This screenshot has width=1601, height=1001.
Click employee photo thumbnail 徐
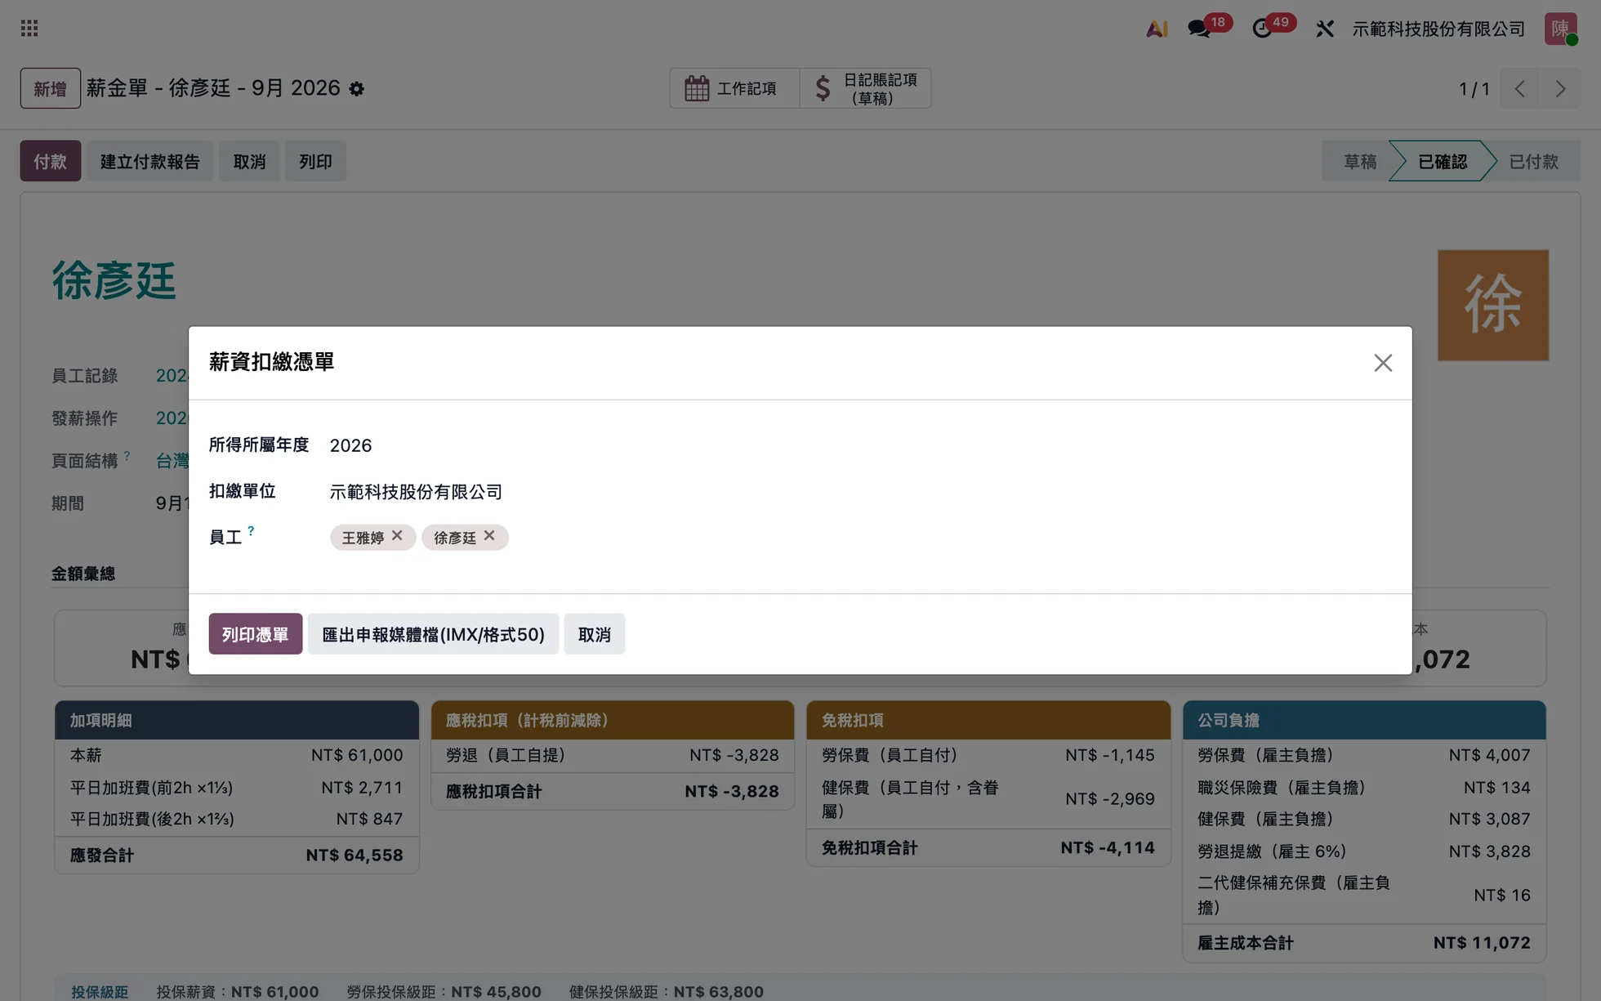coord(1492,305)
